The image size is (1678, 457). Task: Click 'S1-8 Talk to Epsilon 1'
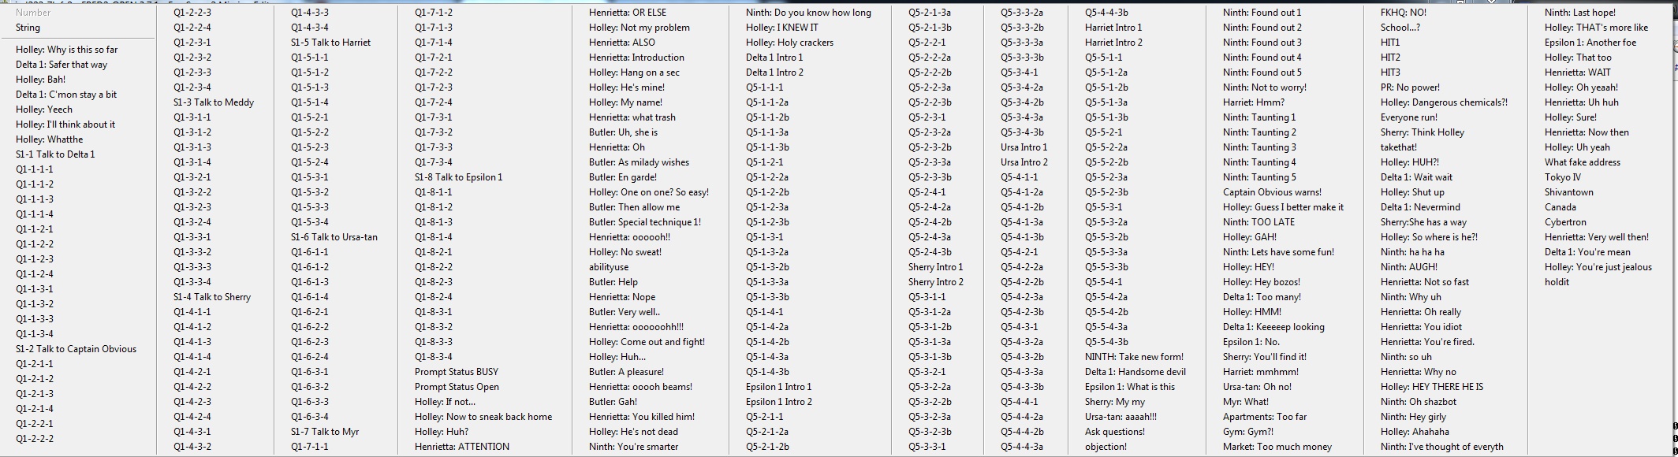[x=459, y=177]
